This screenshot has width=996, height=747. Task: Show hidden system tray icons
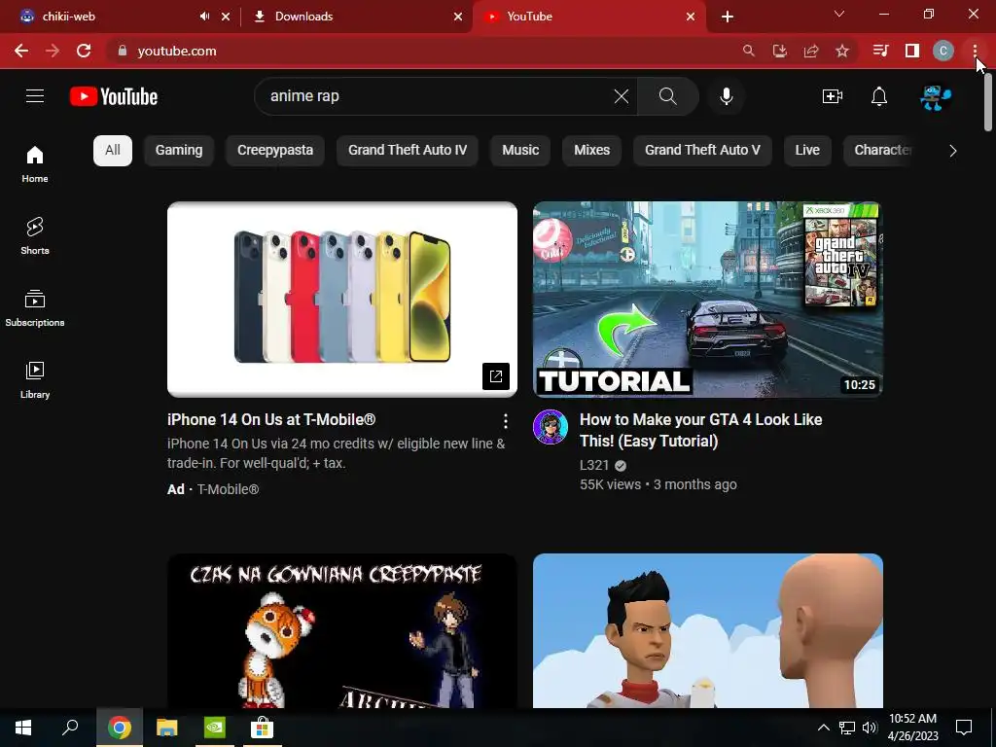click(823, 728)
